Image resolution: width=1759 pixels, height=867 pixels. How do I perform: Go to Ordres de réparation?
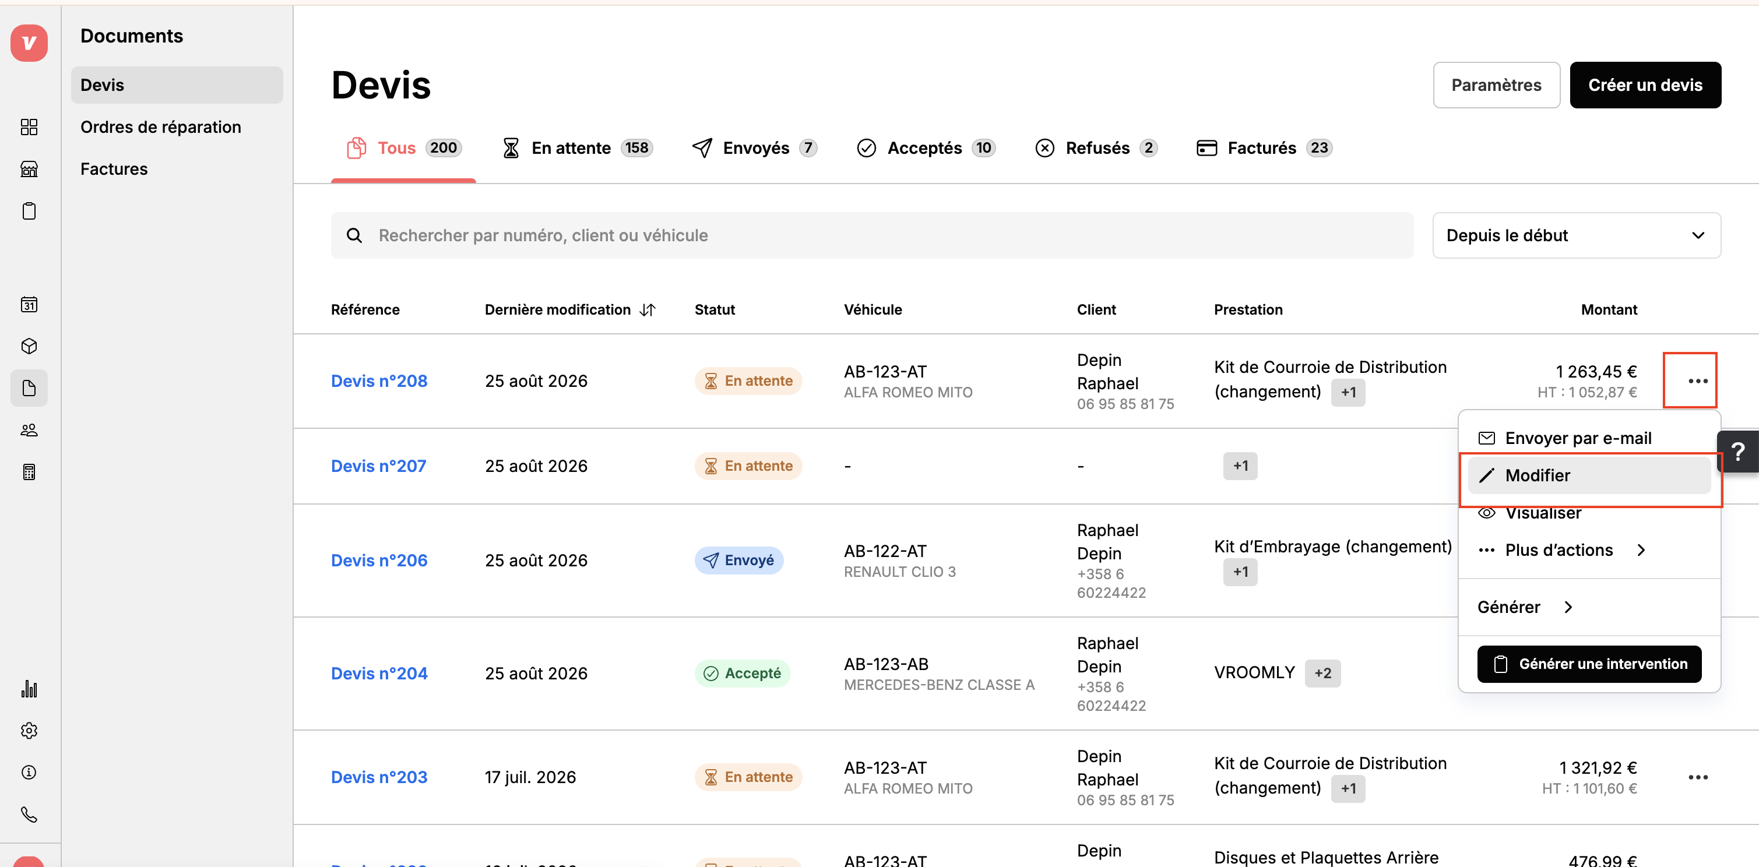point(160,127)
